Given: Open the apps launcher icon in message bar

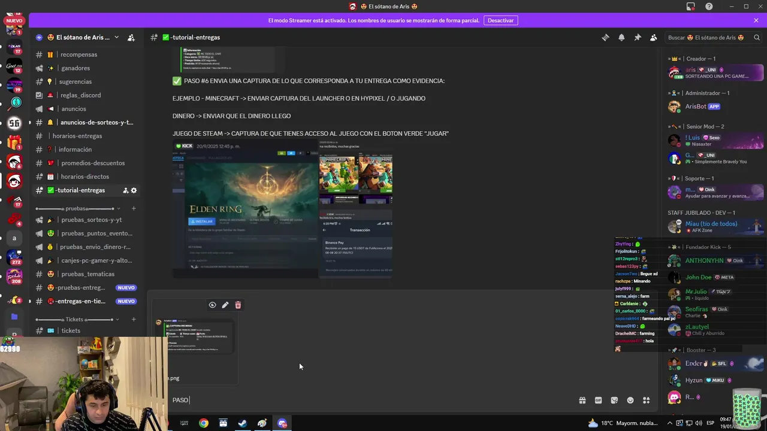Looking at the screenshot, I should coord(646,400).
